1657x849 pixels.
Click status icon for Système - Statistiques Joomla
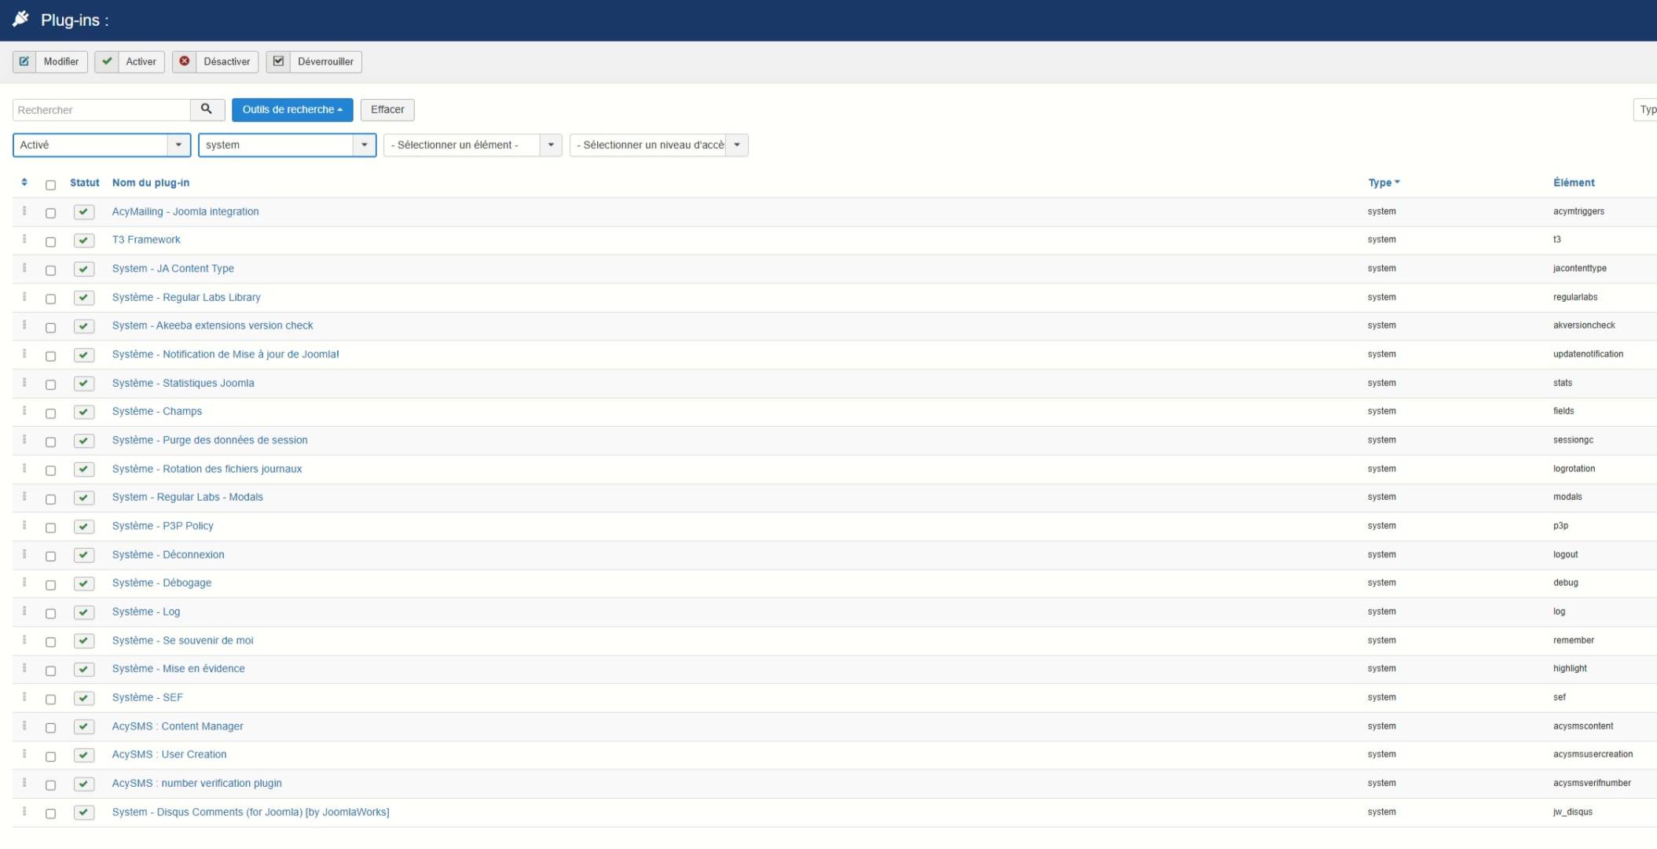pos(84,384)
